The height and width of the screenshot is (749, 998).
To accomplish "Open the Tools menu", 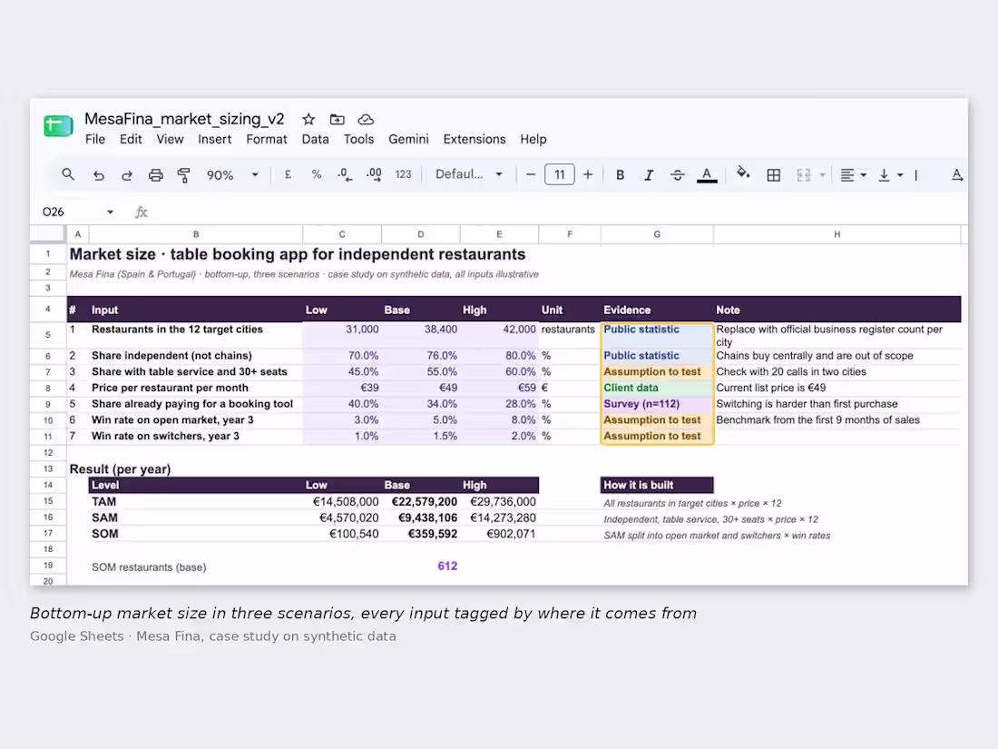I will (358, 139).
